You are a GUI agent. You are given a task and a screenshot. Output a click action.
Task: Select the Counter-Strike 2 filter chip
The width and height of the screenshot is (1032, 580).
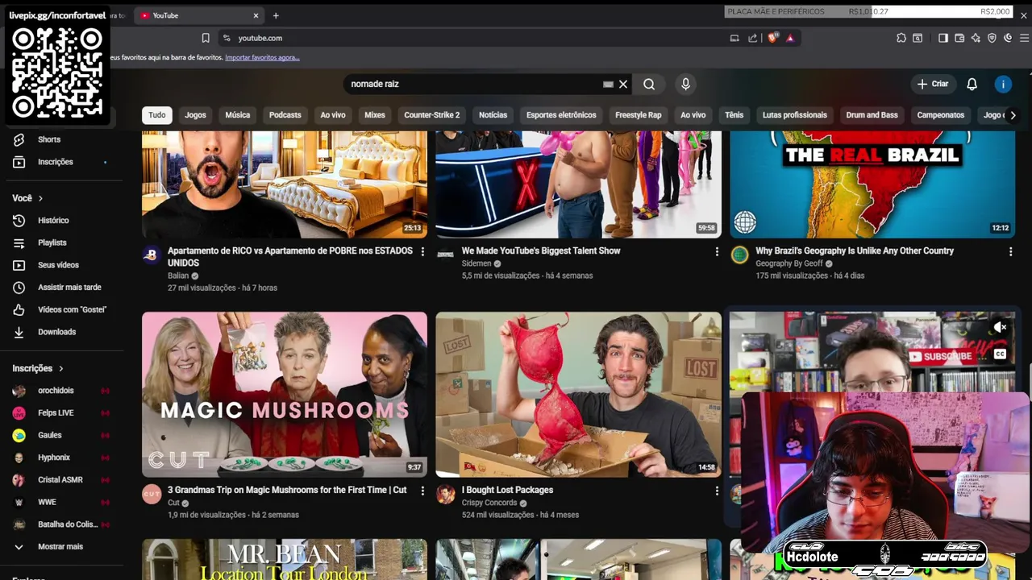click(x=431, y=115)
